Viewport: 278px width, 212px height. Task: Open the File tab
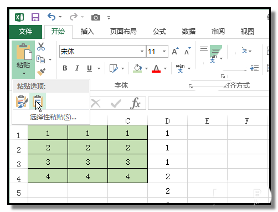tap(25, 32)
